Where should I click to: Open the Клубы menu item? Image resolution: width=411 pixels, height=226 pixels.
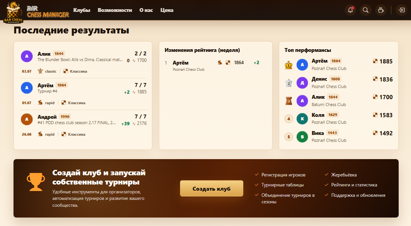click(82, 10)
